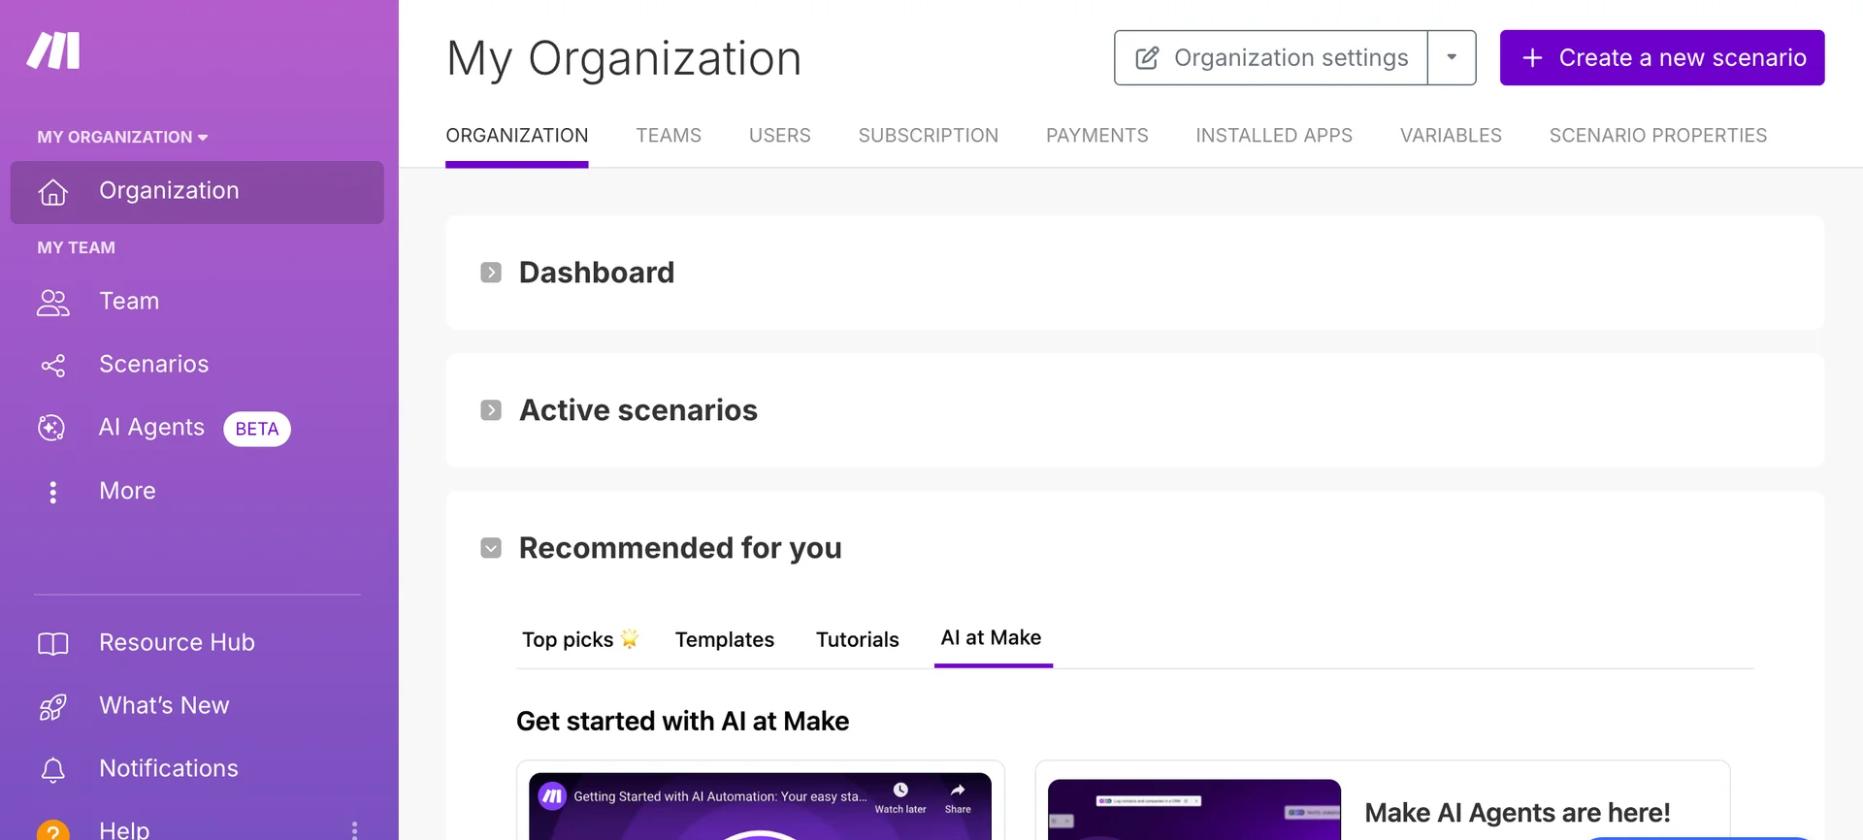Click the Scenarios share-nodes icon

(x=53, y=366)
